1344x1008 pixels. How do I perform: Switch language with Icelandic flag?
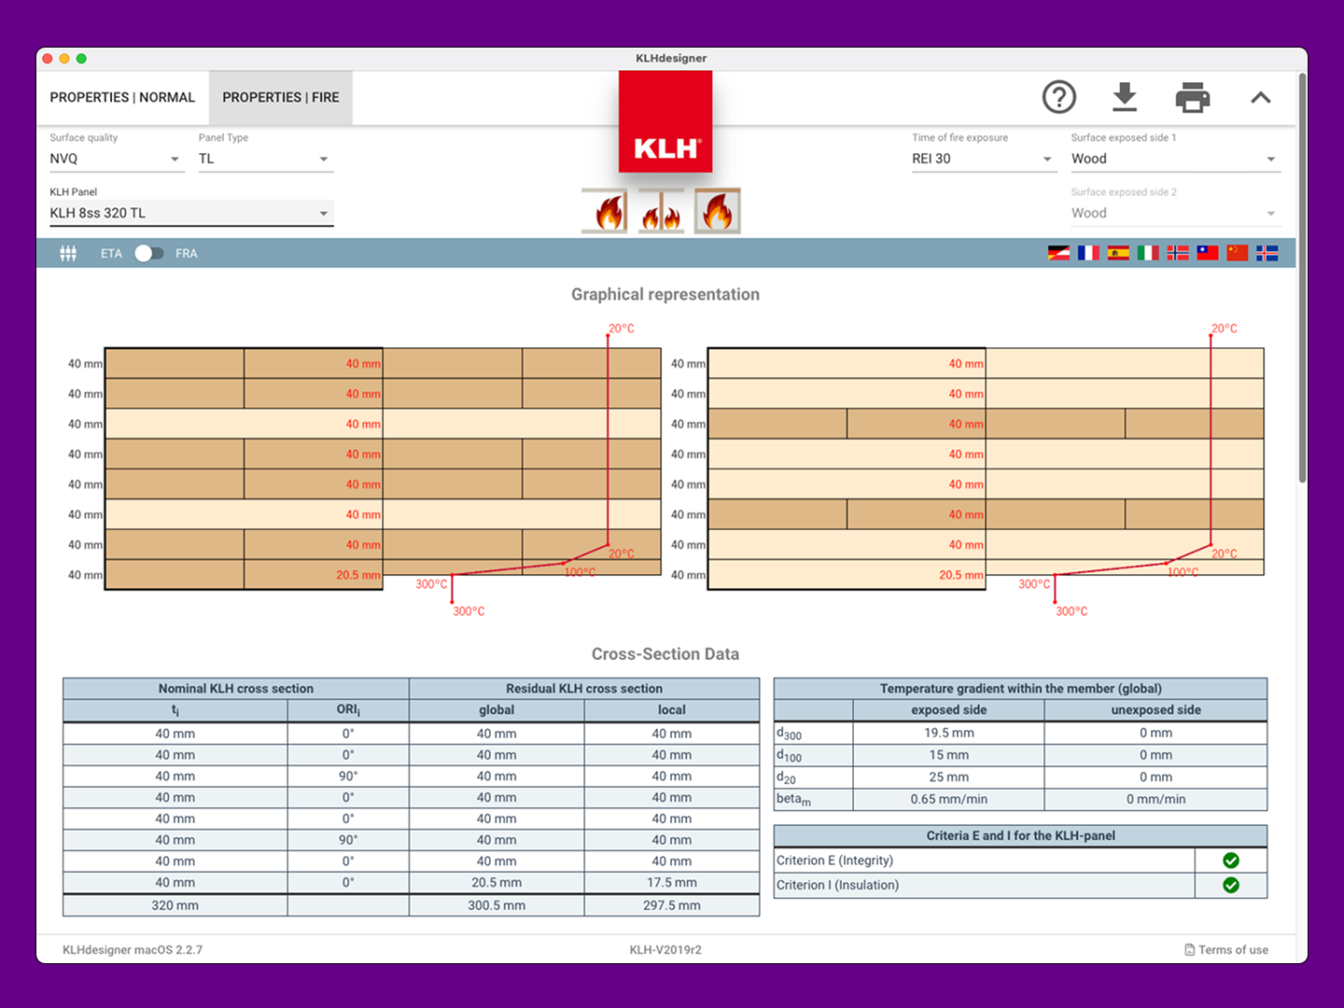point(1267,253)
